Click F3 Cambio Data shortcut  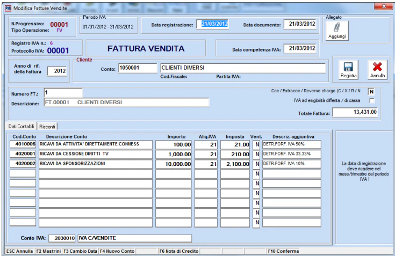click(x=80, y=251)
